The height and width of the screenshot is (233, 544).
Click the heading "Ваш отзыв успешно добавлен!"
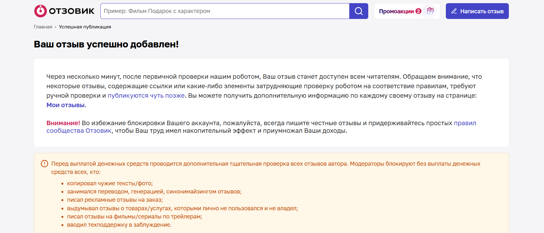[x=106, y=44]
